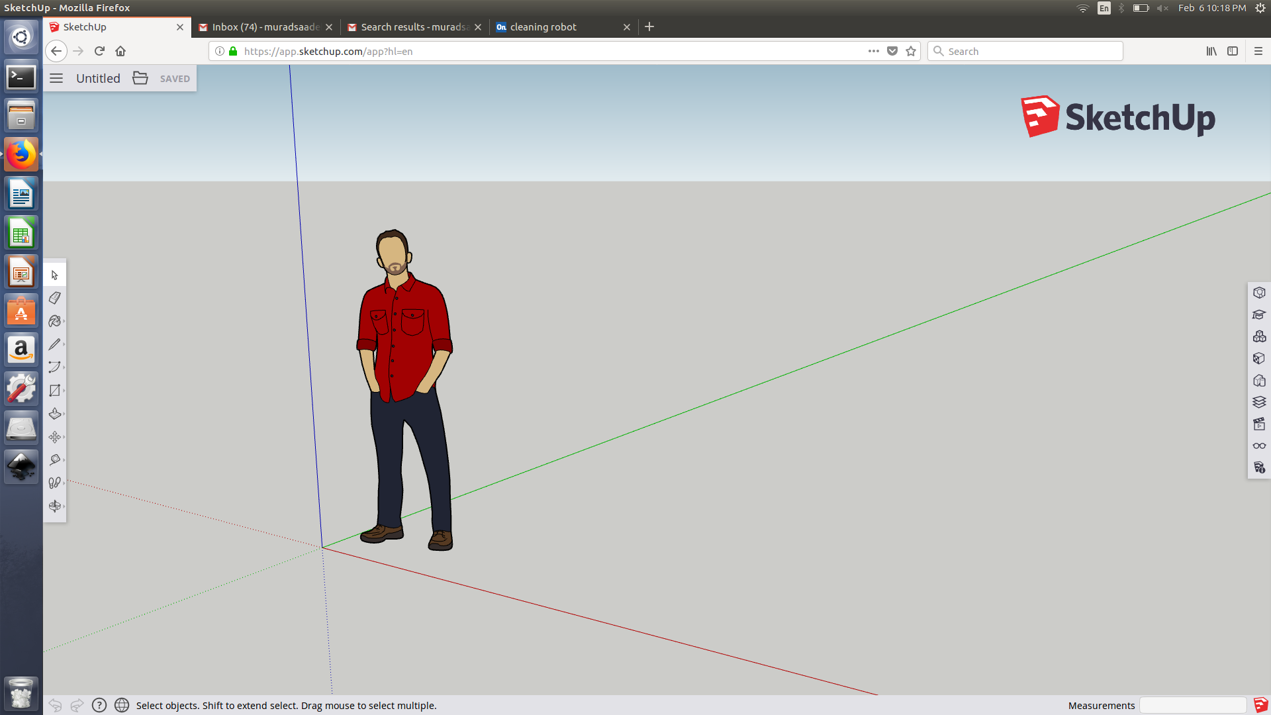Reload the current page
The height and width of the screenshot is (715, 1271).
click(x=99, y=51)
